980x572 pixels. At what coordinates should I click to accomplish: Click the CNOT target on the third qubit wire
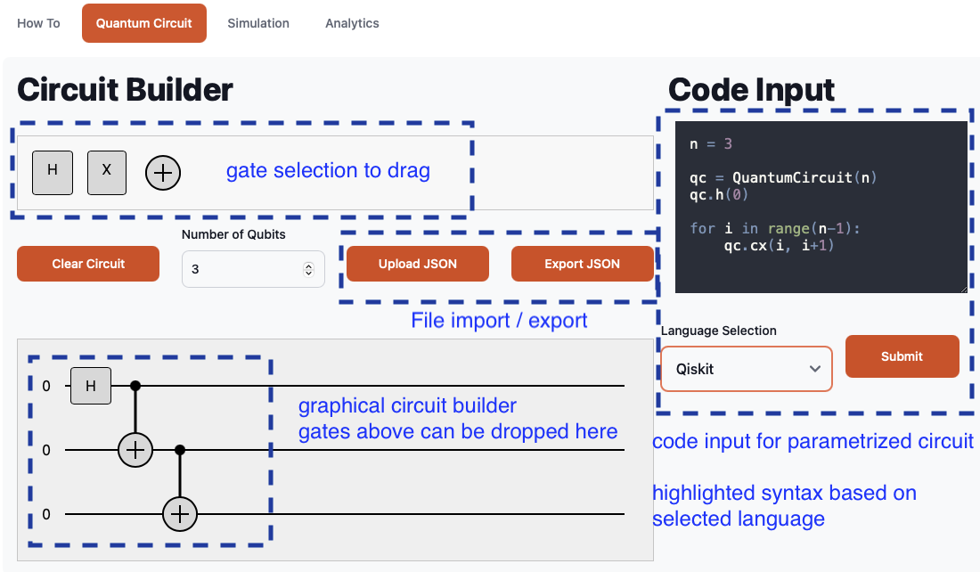[x=180, y=514]
